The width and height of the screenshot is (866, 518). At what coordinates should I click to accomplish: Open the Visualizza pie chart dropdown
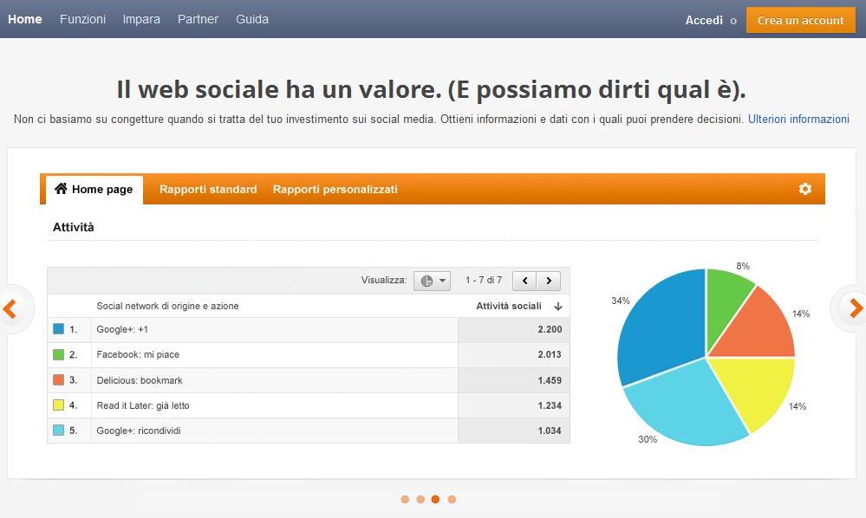(432, 281)
